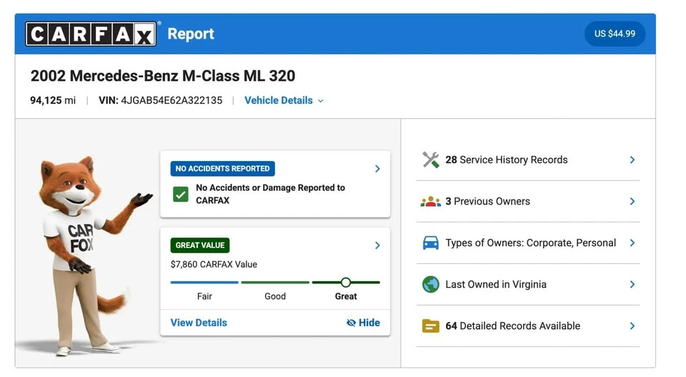Click the previous owners people icon
686x377 pixels.
click(x=430, y=202)
